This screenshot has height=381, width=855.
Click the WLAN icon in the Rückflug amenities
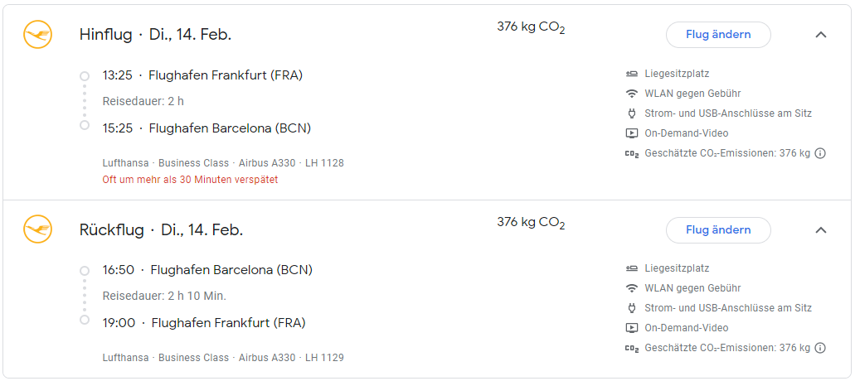click(x=632, y=288)
